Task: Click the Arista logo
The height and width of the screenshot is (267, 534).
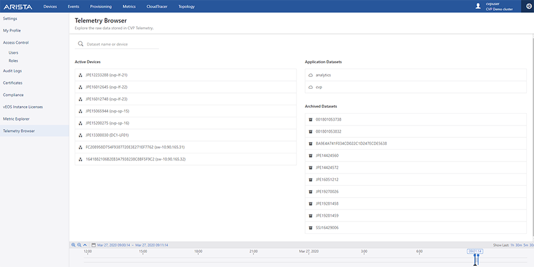Action: 18,7
